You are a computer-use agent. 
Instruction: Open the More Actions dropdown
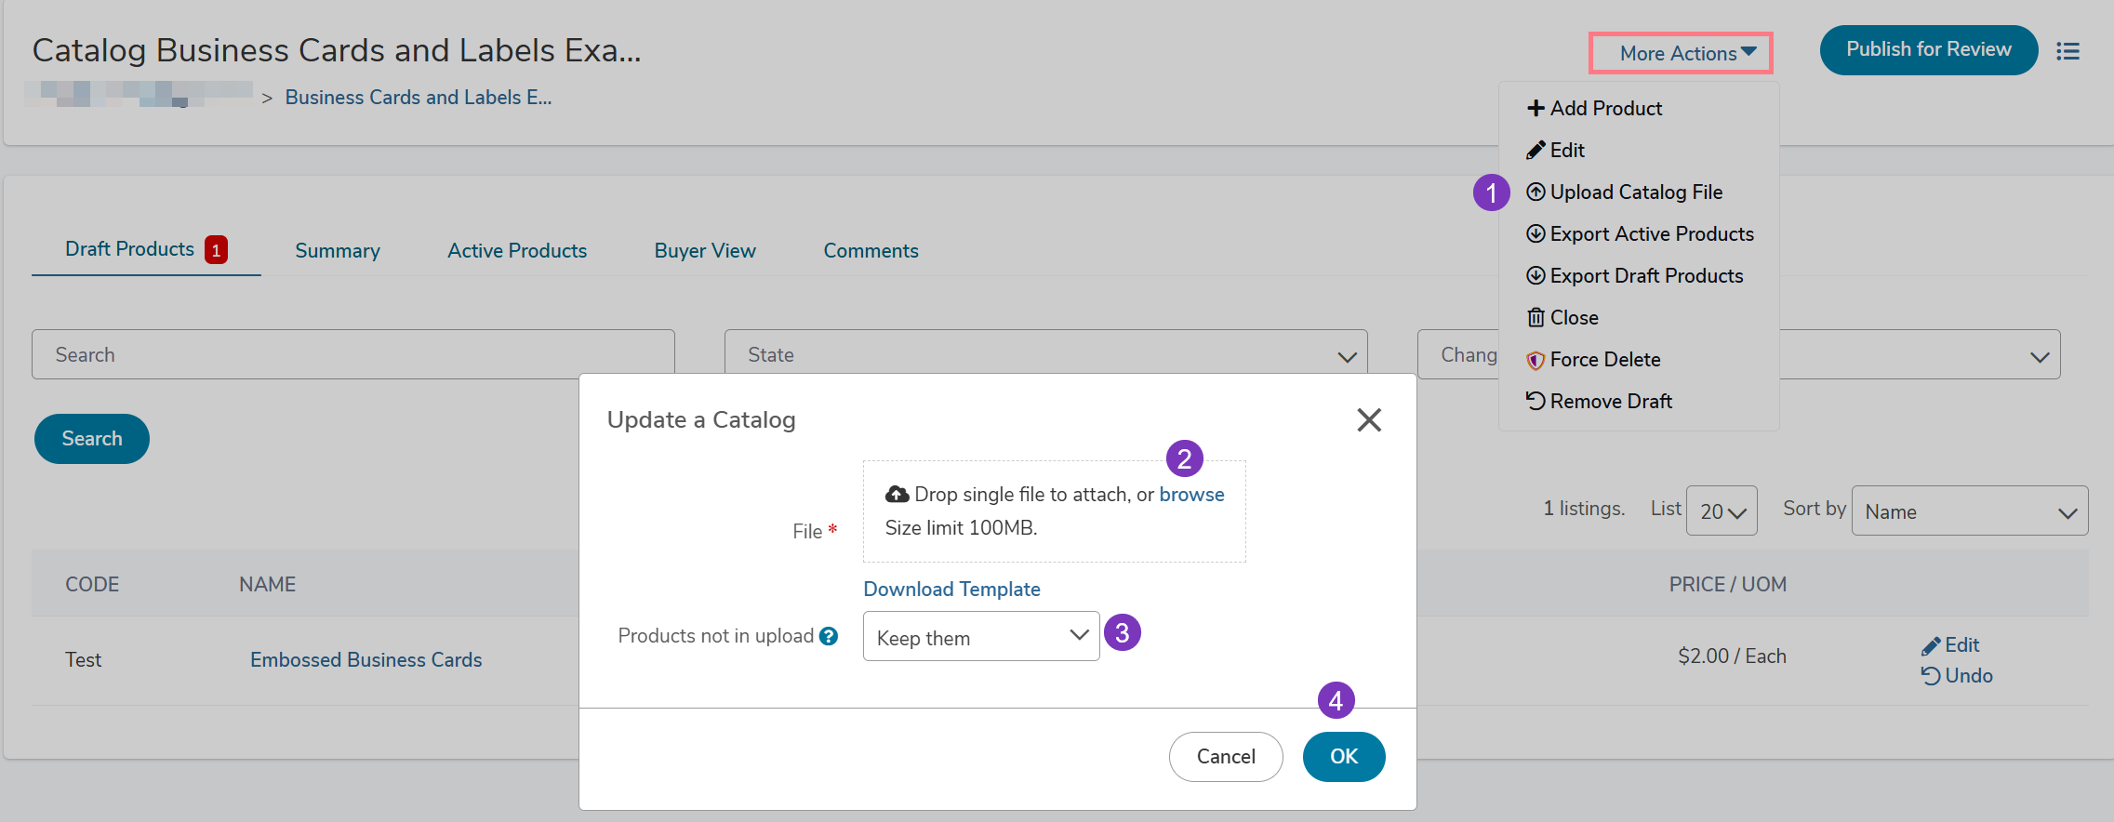point(1681,53)
